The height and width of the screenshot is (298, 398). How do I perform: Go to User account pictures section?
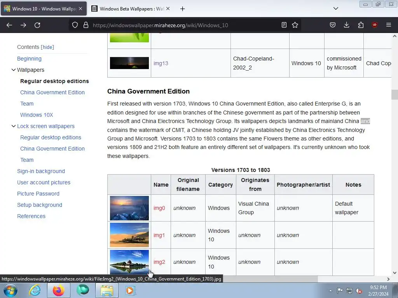[44, 182]
